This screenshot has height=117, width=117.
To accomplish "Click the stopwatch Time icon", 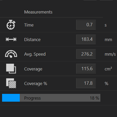I will pos(11,25).
